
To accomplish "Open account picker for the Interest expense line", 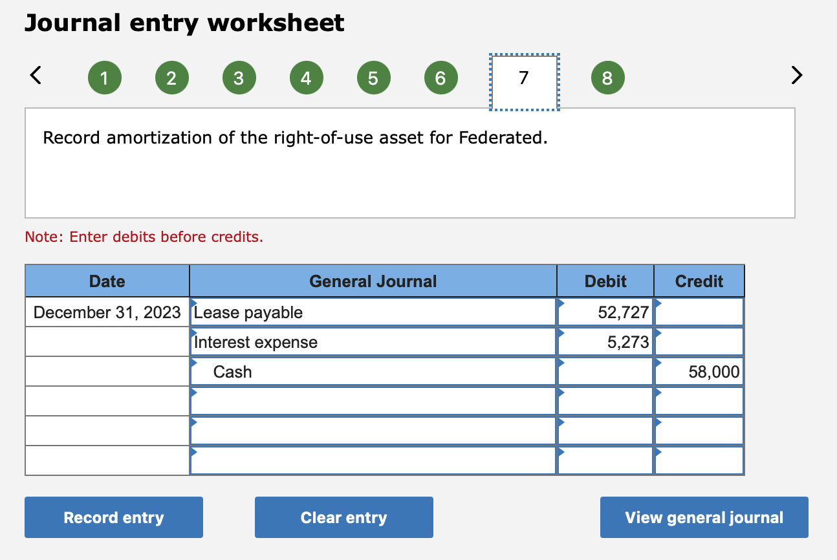I will 193,335.
